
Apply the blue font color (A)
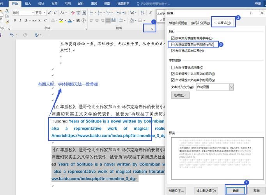click(69, 20)
